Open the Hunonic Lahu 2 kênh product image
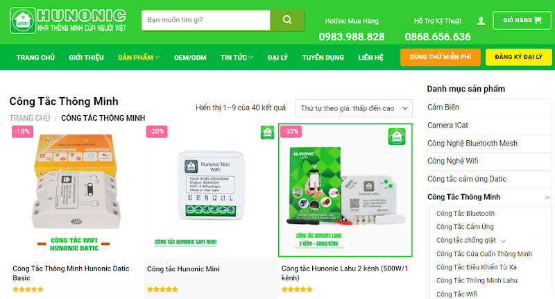 click(x=345, y=190)
